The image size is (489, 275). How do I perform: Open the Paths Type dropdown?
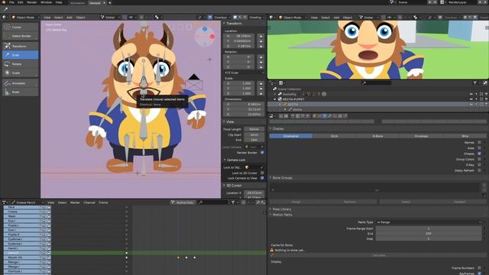click(429, 222)
